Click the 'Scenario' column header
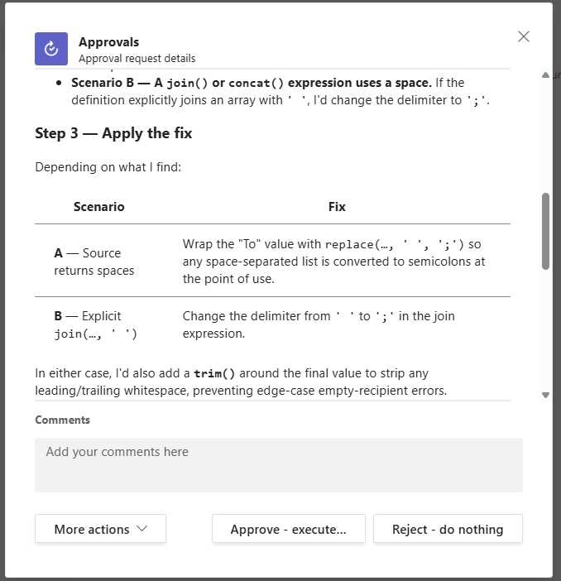Viewport: 561px width, 581px height. pyautogui.click(x=99, y=206)
